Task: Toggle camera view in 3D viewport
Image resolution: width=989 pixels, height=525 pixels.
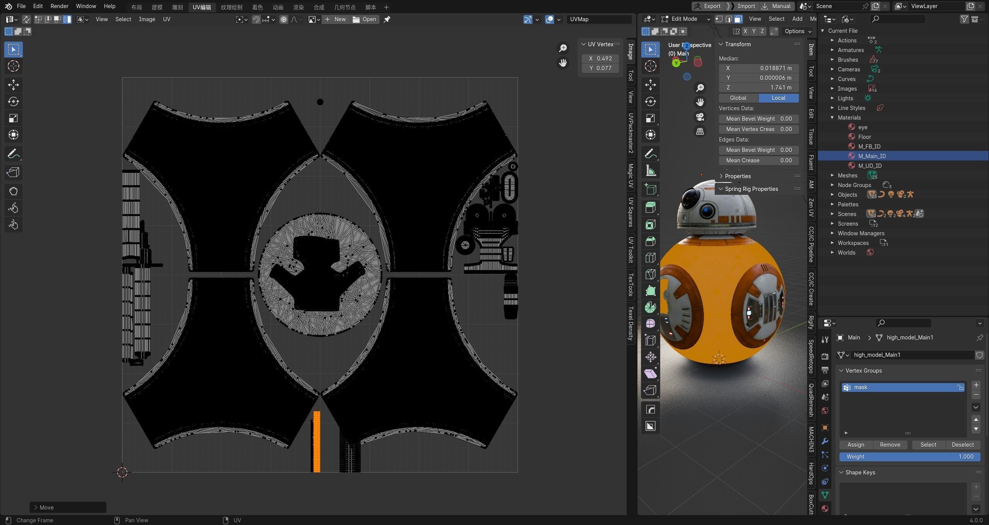Action: (x=700, y=117)
